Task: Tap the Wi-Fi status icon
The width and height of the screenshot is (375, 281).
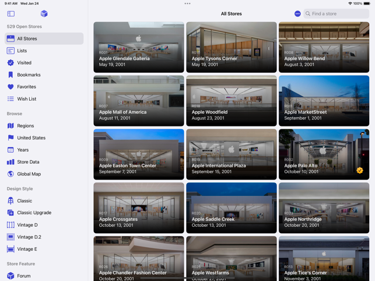Action: pyautogui.click(x=350, y=3)
